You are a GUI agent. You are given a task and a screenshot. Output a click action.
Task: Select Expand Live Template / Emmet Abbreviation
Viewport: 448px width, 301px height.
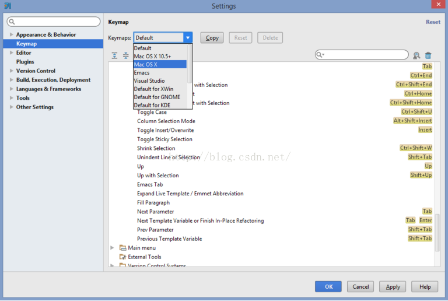coord(190,194)
